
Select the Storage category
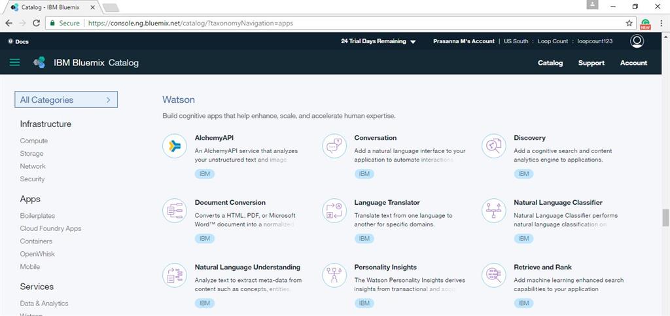click(31, 153)
